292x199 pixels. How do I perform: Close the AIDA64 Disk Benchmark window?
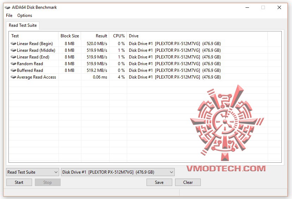click(x=279, y=7)
